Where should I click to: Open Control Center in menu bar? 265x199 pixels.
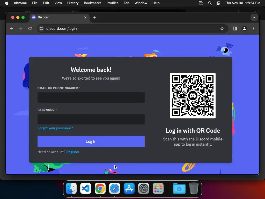point(218,3)
